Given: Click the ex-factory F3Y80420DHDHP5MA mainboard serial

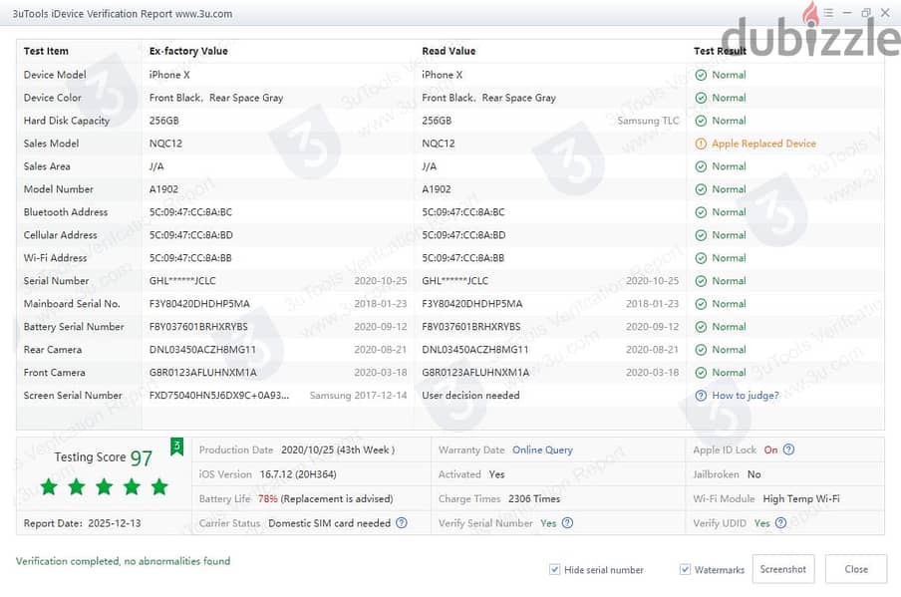Looking at the screenshot, I should coord(199,304).
